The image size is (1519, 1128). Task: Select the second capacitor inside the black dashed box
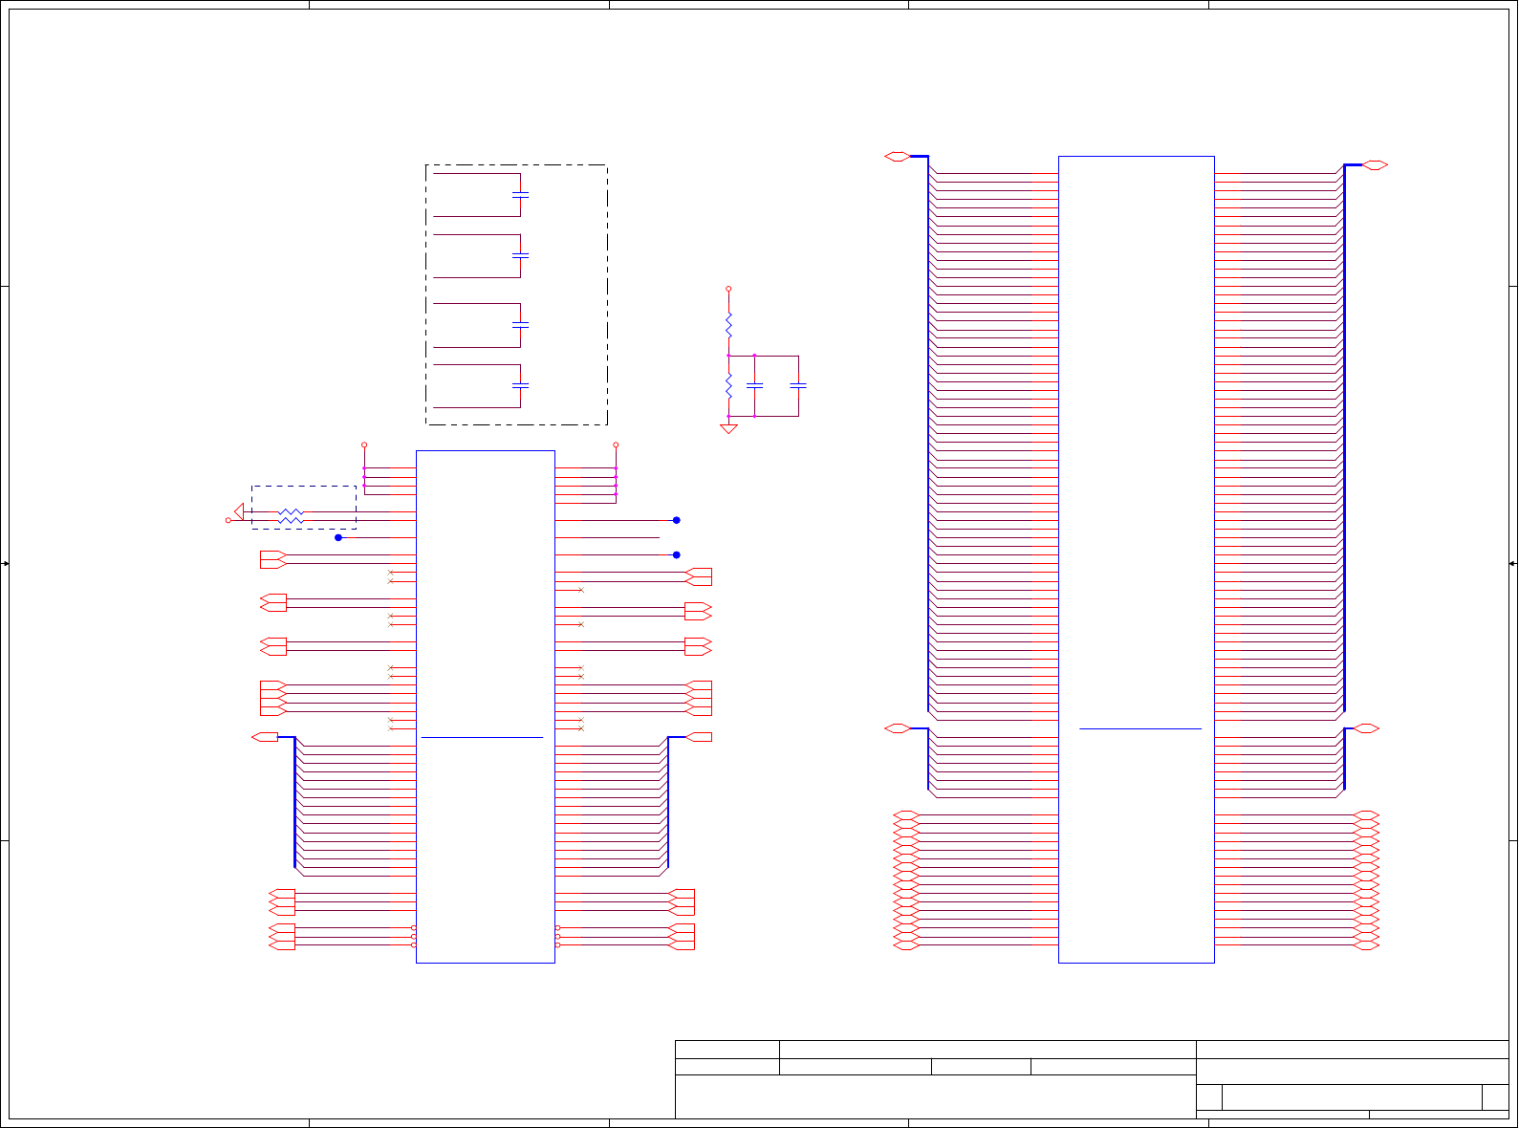(520, 256)
